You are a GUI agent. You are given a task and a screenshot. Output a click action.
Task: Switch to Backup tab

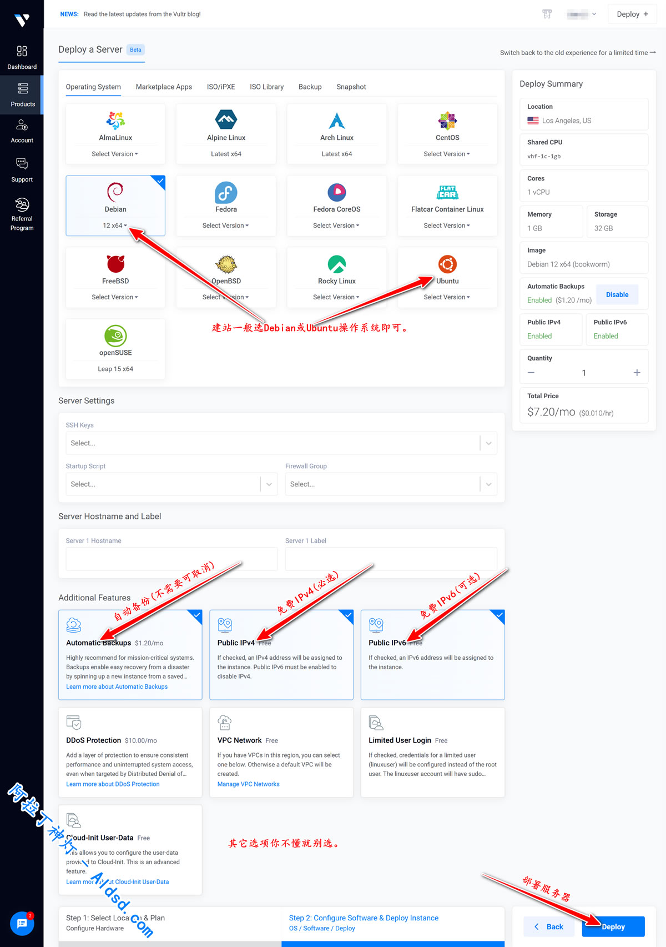click(x=310, y=87)
